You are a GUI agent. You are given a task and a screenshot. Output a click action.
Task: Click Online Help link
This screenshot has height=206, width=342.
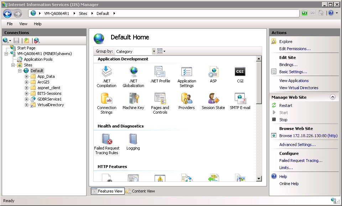(x=289, y=184)
